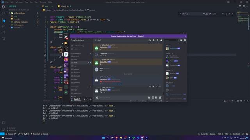
Task: Click the VS Code editor minimap
Action: coord(242,17)
